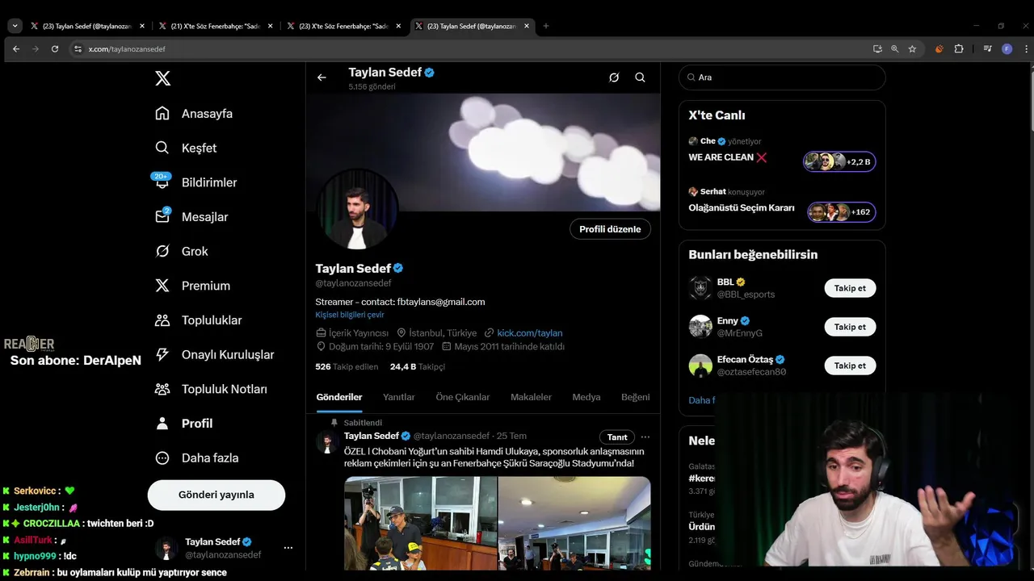Click browser zoom magnifier icon
This screenshot has width=1034, height=581.
894,49
